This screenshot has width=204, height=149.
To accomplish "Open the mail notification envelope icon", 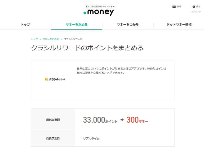I will coord(174,7).
